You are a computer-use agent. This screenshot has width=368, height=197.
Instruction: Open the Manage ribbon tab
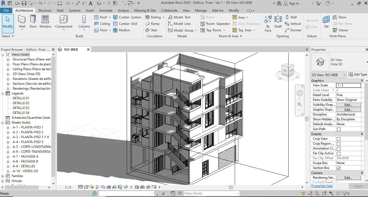click(x=201, y=10)
